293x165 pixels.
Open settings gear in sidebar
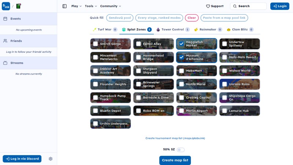[51, 159]
